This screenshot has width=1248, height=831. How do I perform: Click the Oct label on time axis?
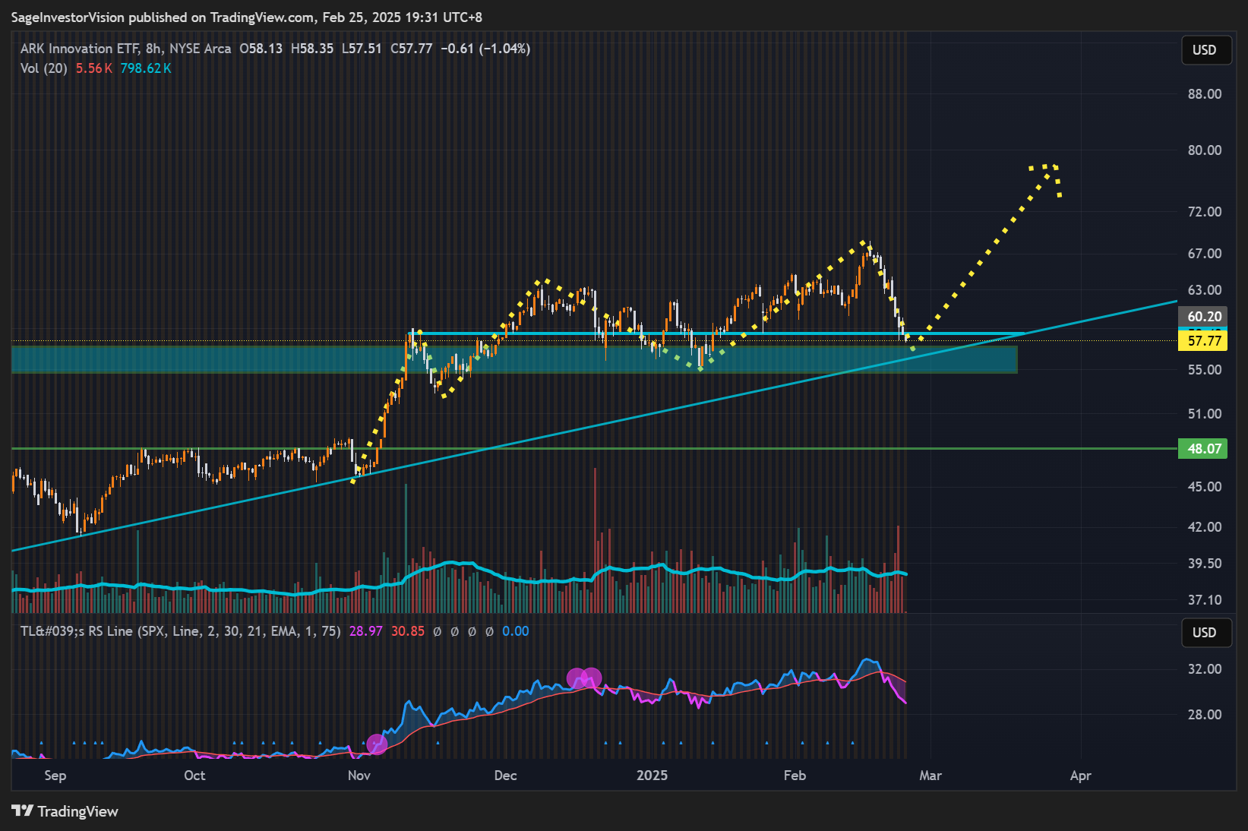click(194, 776)
